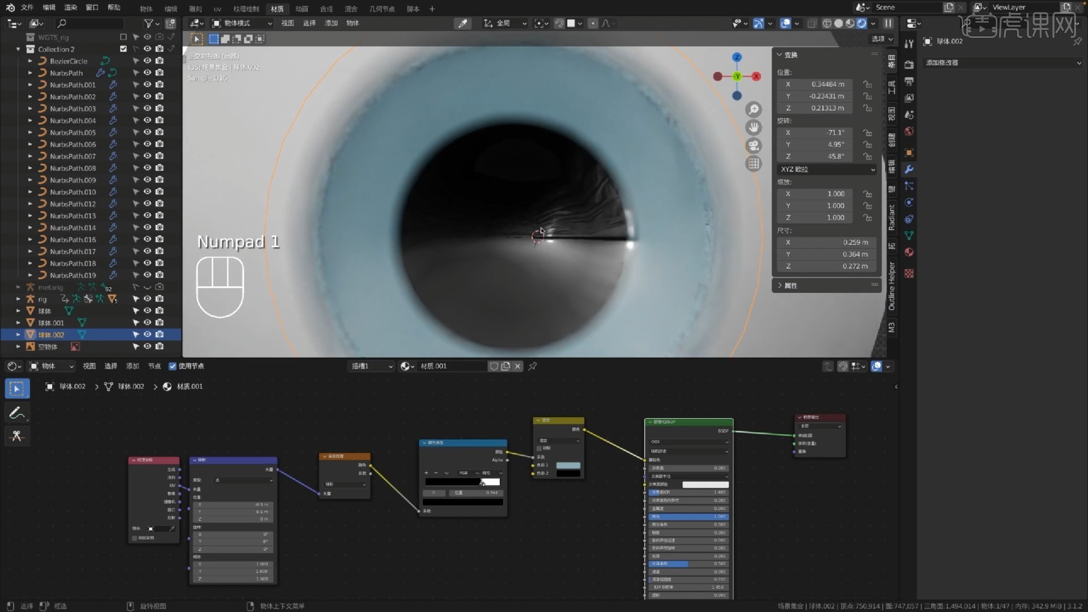
Task: Uncheck the Use Nodes checkbox
Action: point(173,366)
